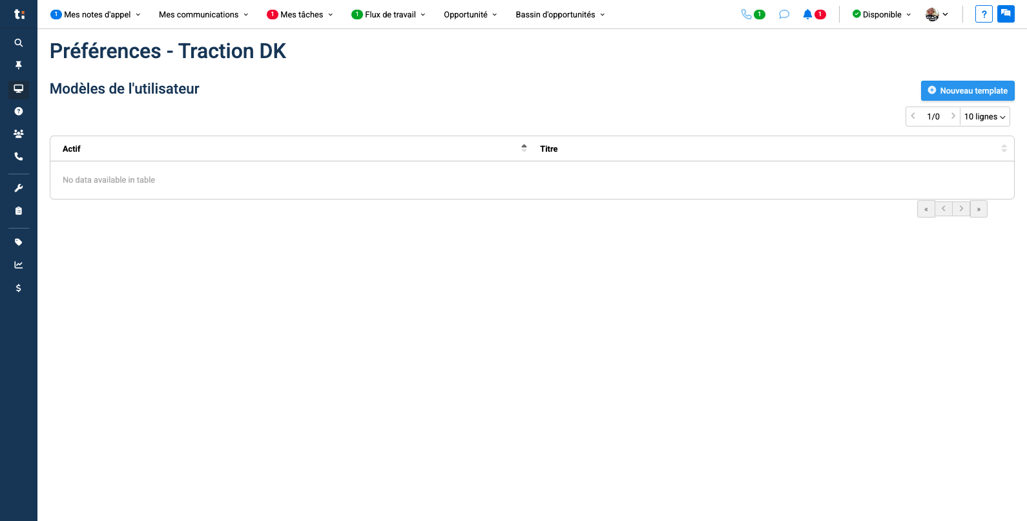Open the 10 lignes rows dropdown

coord(984,117)
